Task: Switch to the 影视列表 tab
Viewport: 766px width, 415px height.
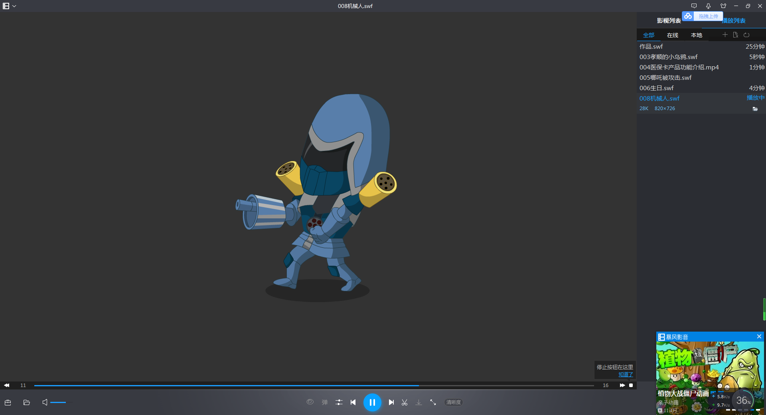Action: pyautogui.click(x=669, y=20)
